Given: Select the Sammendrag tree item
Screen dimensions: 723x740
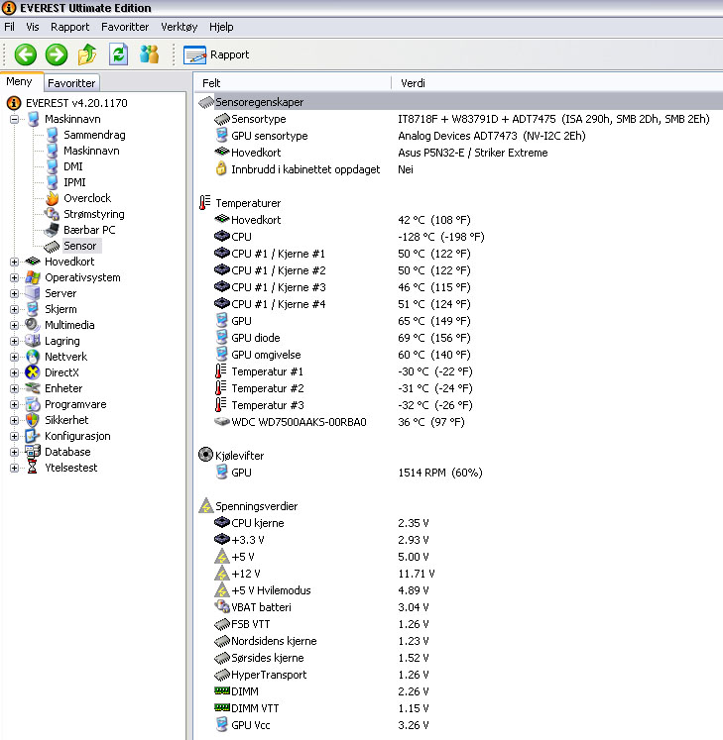Looking at the screenshot, I should click(94, 135).
